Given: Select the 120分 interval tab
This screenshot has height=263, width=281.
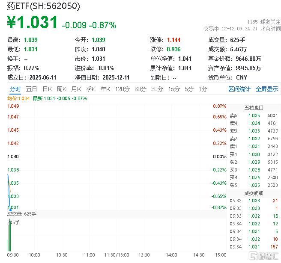Looking at the screenshot, I should tap(122, 89).
